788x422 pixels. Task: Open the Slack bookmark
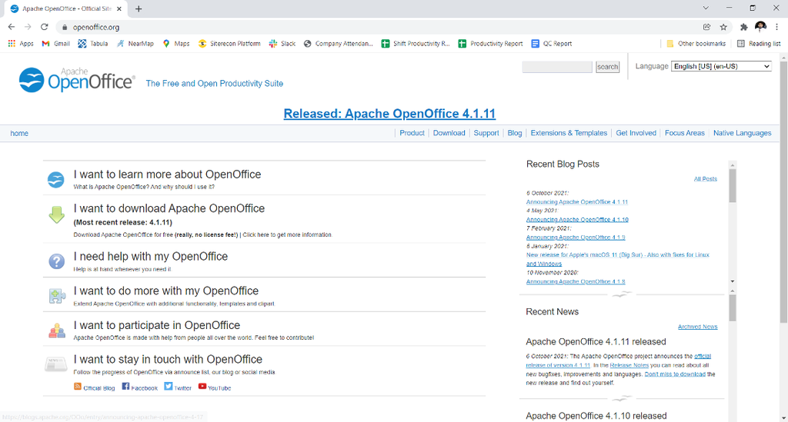(x=282, y=44)
